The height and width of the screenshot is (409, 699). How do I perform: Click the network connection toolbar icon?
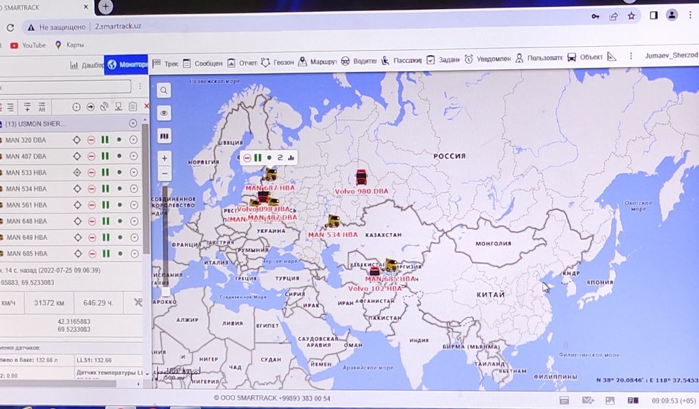(118, 107)
